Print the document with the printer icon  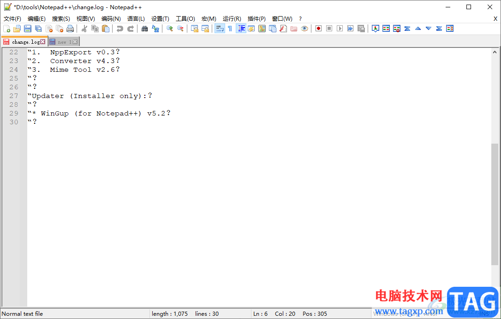click(70, 29)
